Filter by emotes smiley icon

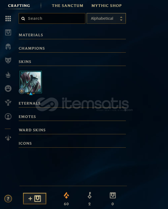(8, 88)
